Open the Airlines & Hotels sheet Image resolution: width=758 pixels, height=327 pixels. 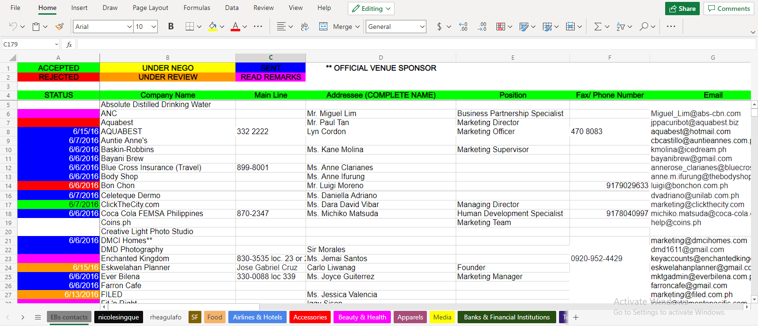click(x=257, y=318)
